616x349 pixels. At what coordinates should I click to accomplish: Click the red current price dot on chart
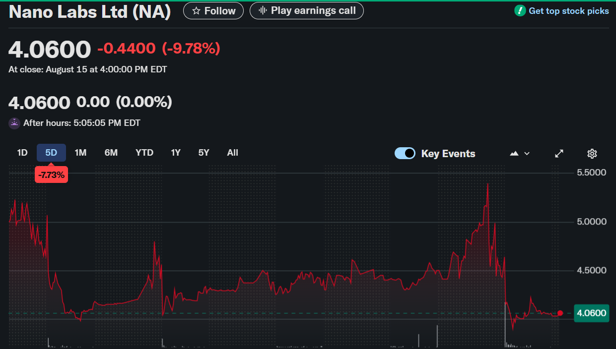coord(560,313)
